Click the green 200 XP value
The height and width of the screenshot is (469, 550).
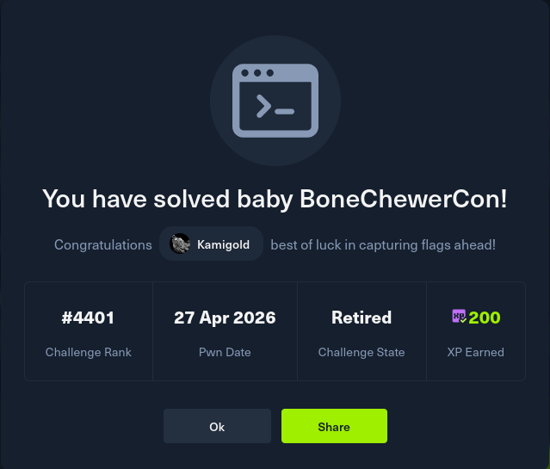(x=485, y=318)
